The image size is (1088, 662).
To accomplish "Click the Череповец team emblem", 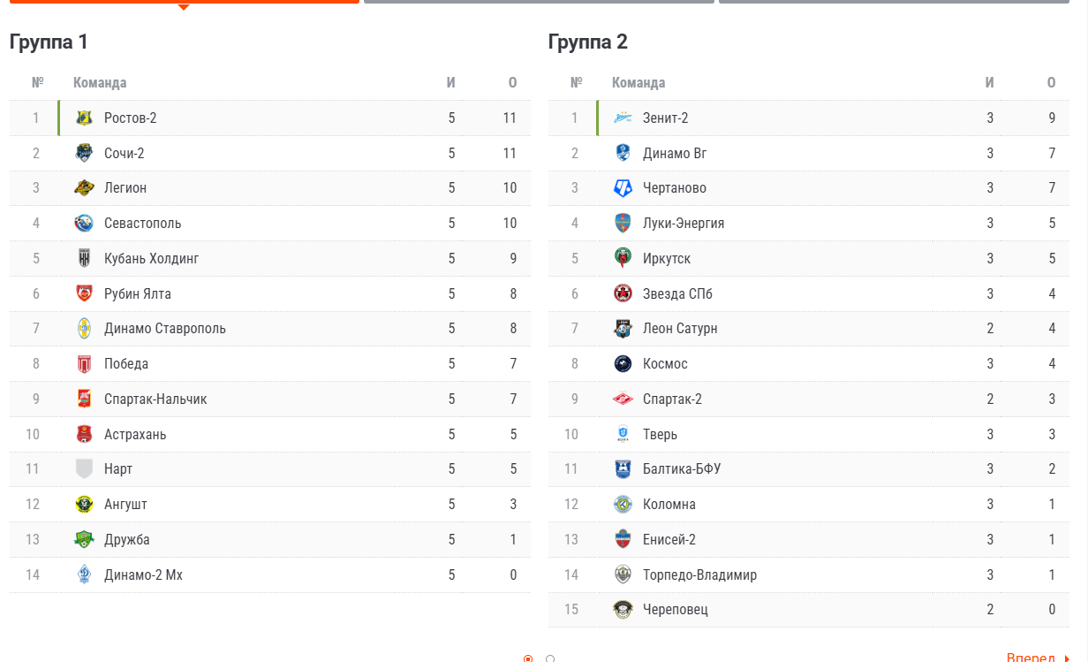I will tap(623, 609).
